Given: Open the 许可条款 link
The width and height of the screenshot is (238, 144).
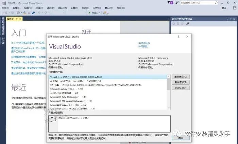Looking at the screenshot, I should [143, 47].
